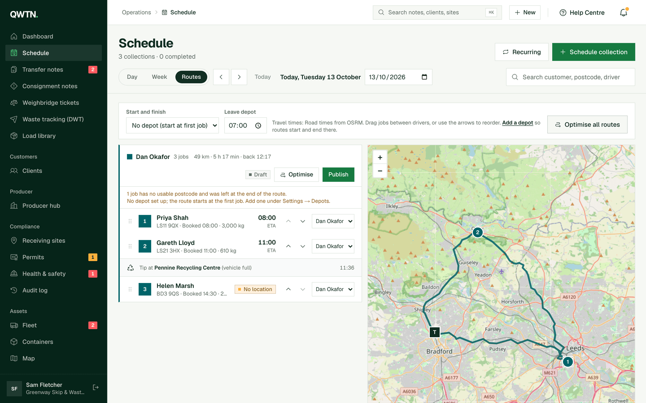Switch to the Day view
The image size is (646, 403).
click(x=132, y=77)
